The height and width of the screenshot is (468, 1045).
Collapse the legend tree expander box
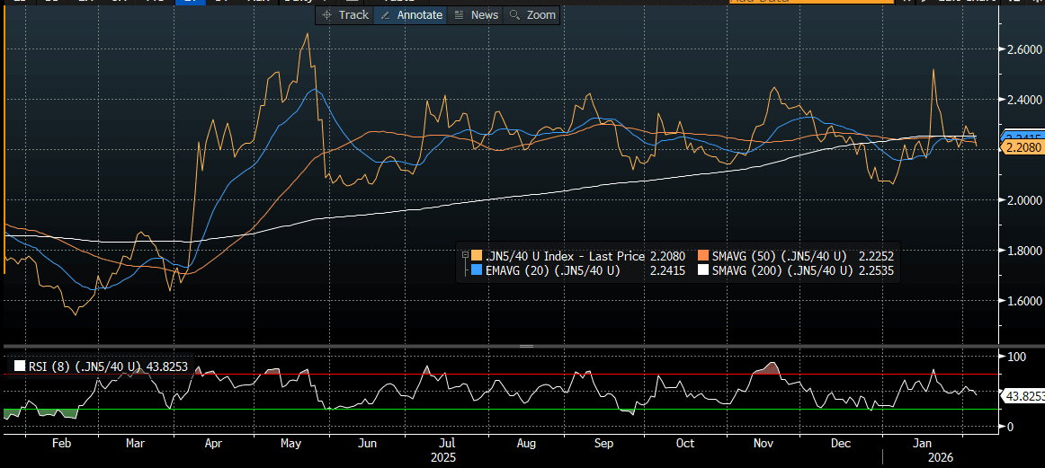pos(465,255)
